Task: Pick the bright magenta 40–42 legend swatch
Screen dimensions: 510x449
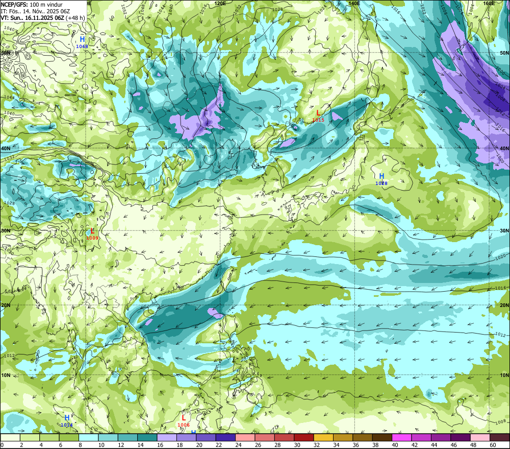Action: pyautogui.click(x=402, y=437)
